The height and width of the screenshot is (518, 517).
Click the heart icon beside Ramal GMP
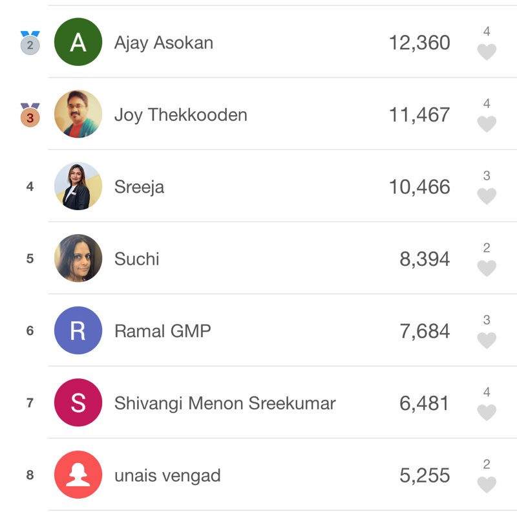tap(487, 340)
